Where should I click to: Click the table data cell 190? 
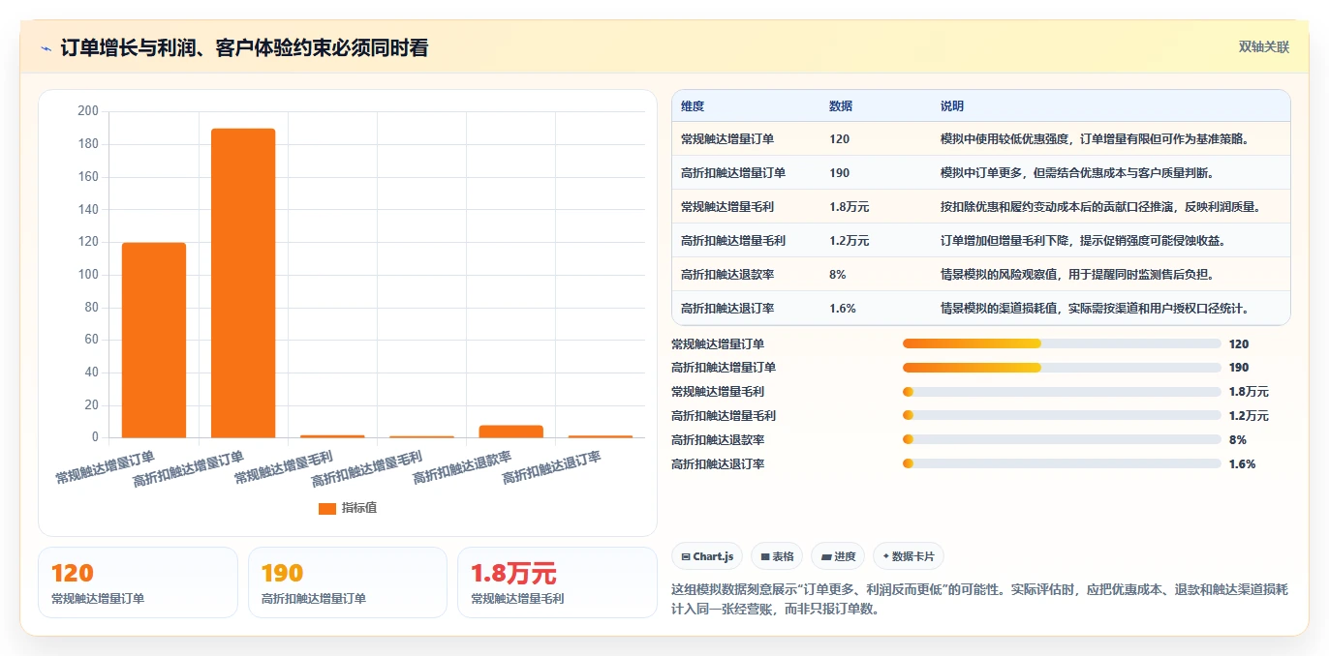[x=839, y=173]
